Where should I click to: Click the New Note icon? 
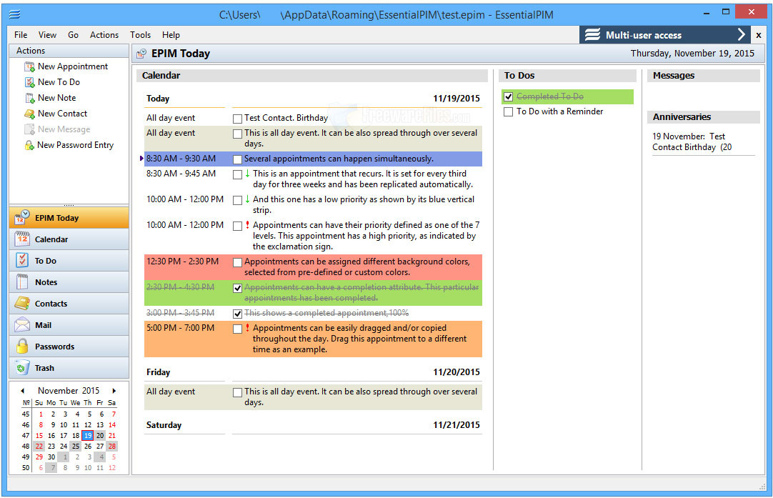point(29,98)
